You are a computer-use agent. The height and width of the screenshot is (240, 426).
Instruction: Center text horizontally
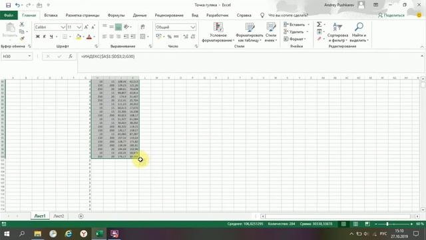click(x=111, y=37)
